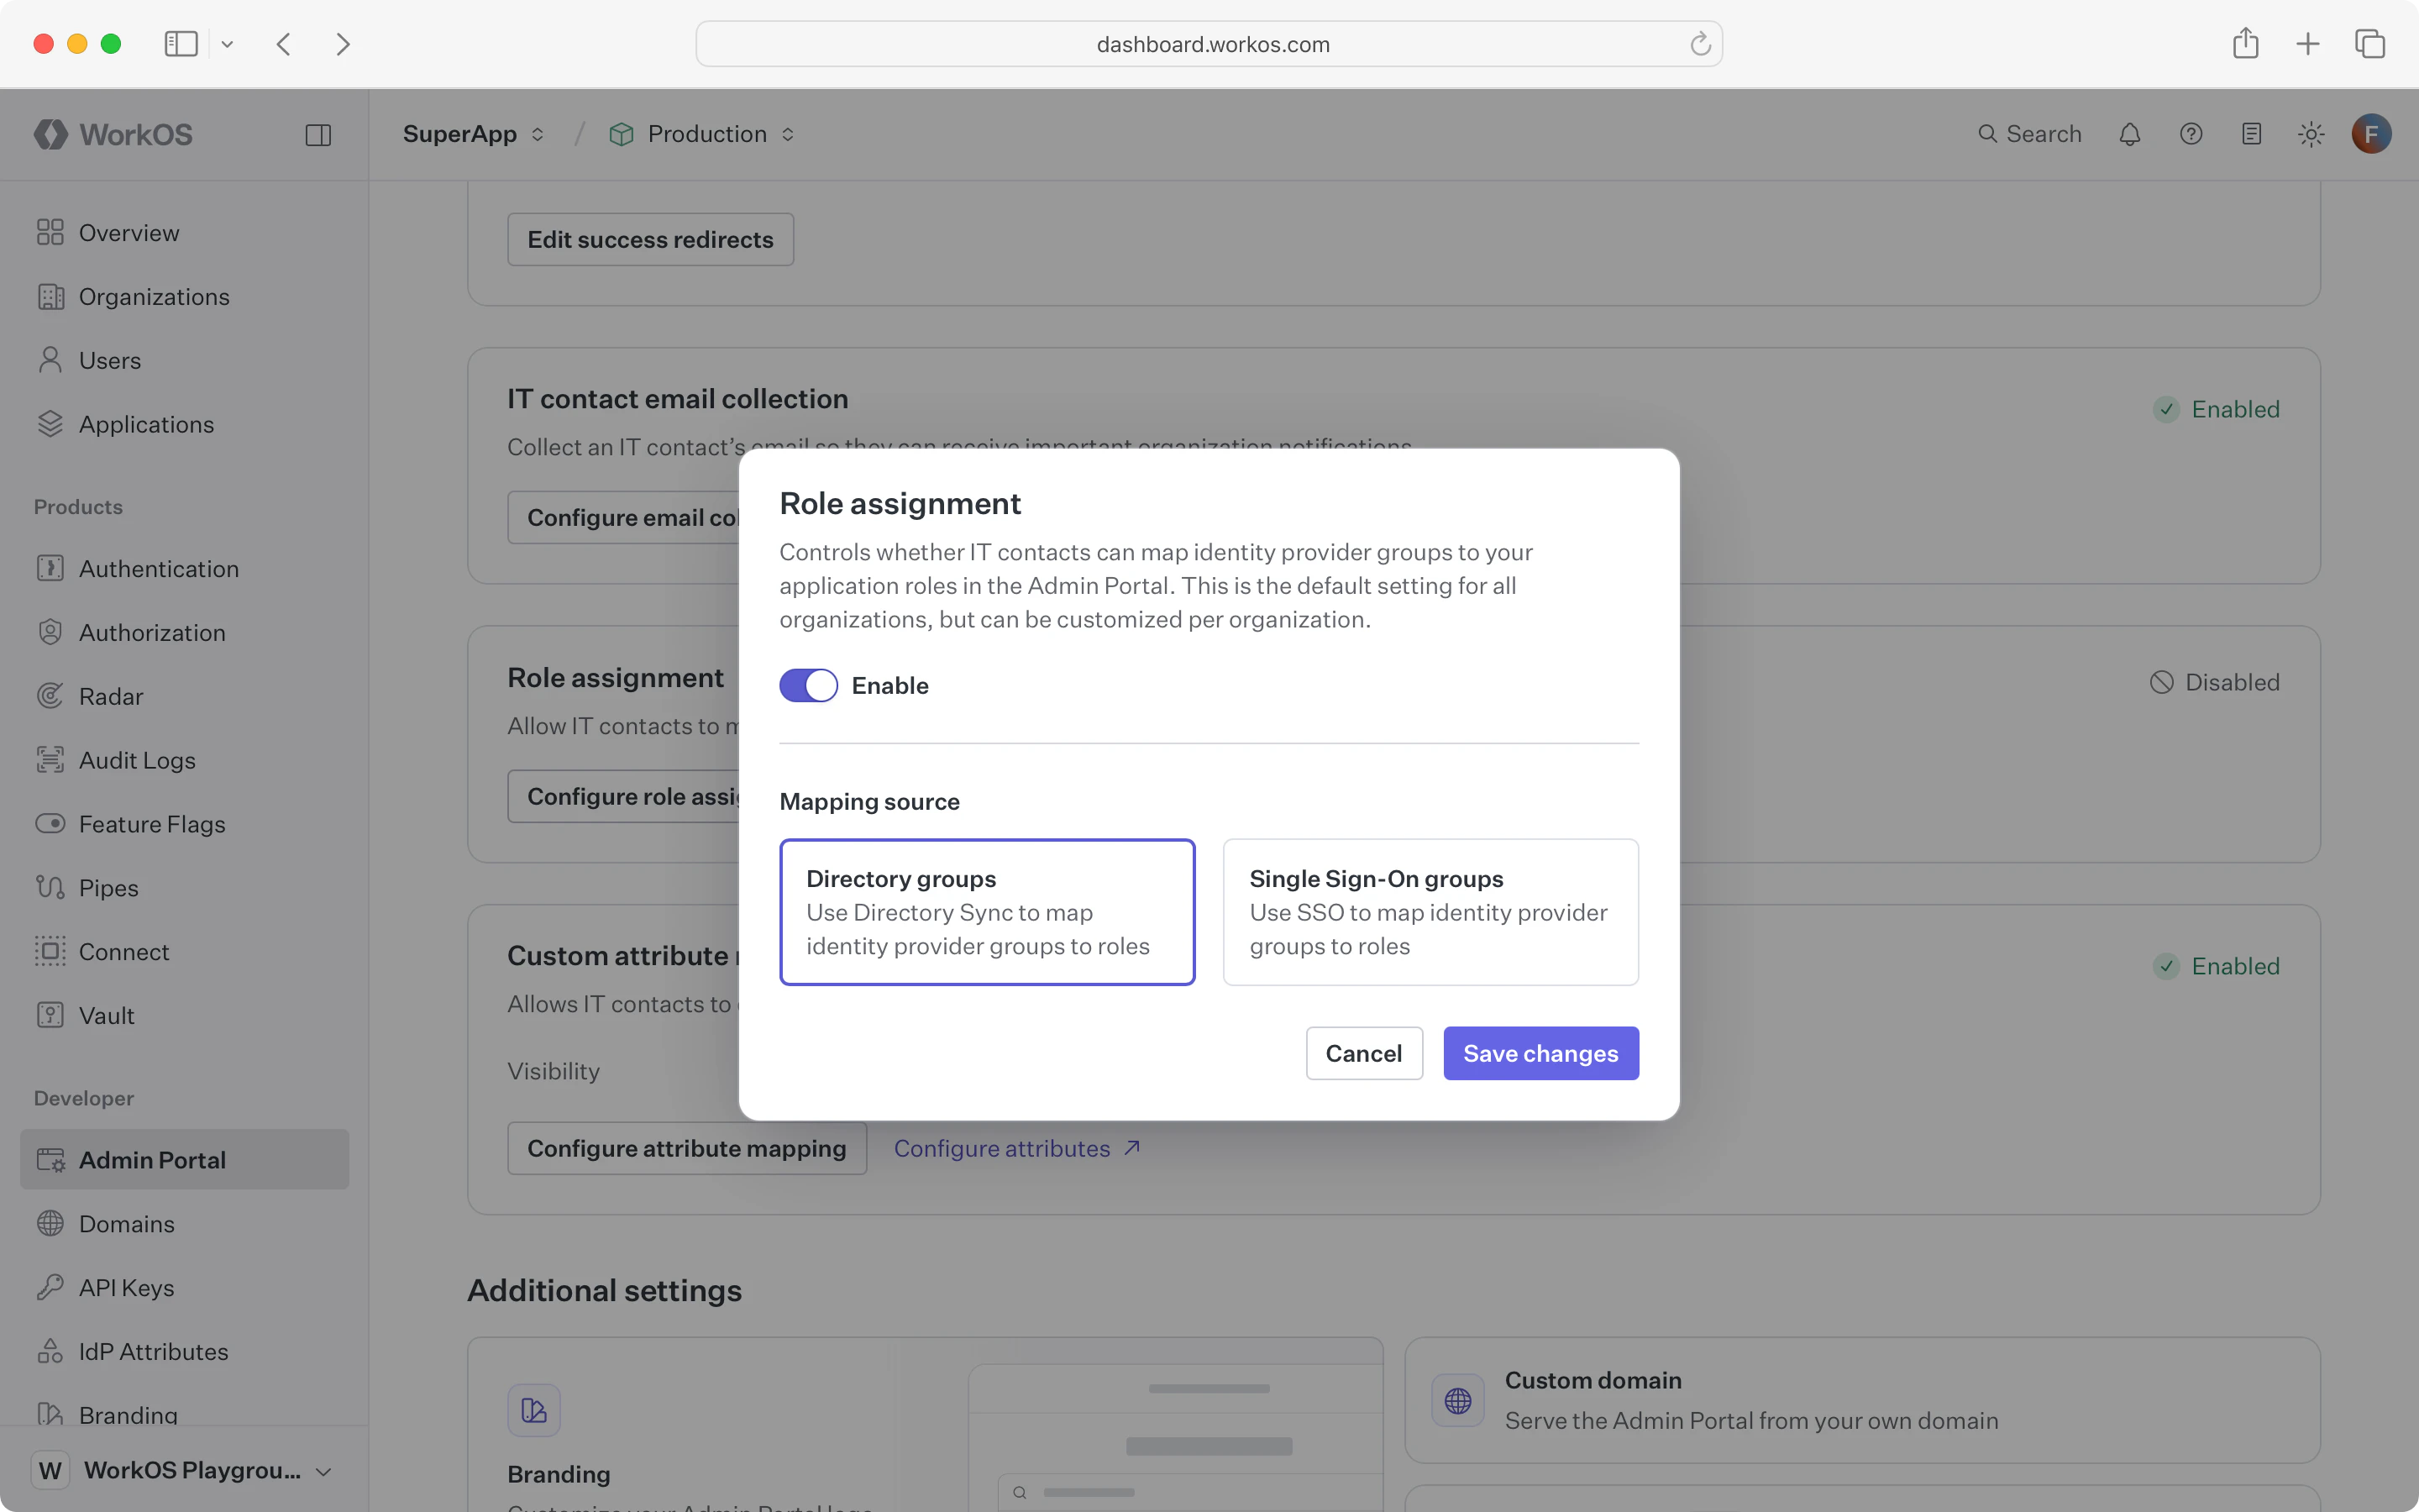Screen dimensions: 2419x1512
Task: Open Safari sidebar dropdown chevron
Action: 227,44
